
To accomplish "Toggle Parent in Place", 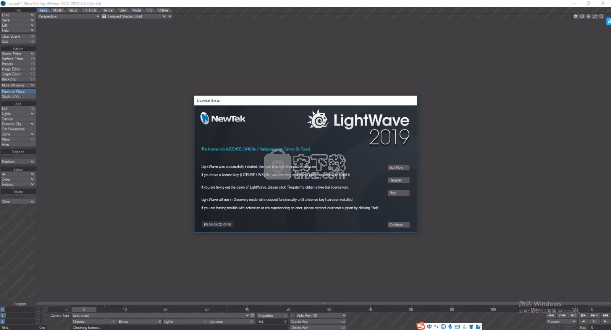I will (x=18, y=91).
